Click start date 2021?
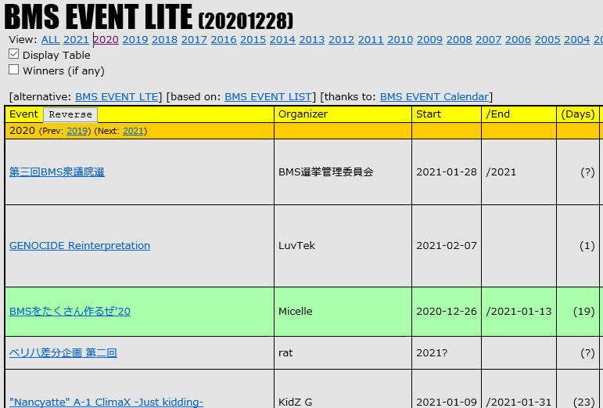Image resolution: width=603 pixels, height=408 pixels. click(x=432, y=353)
